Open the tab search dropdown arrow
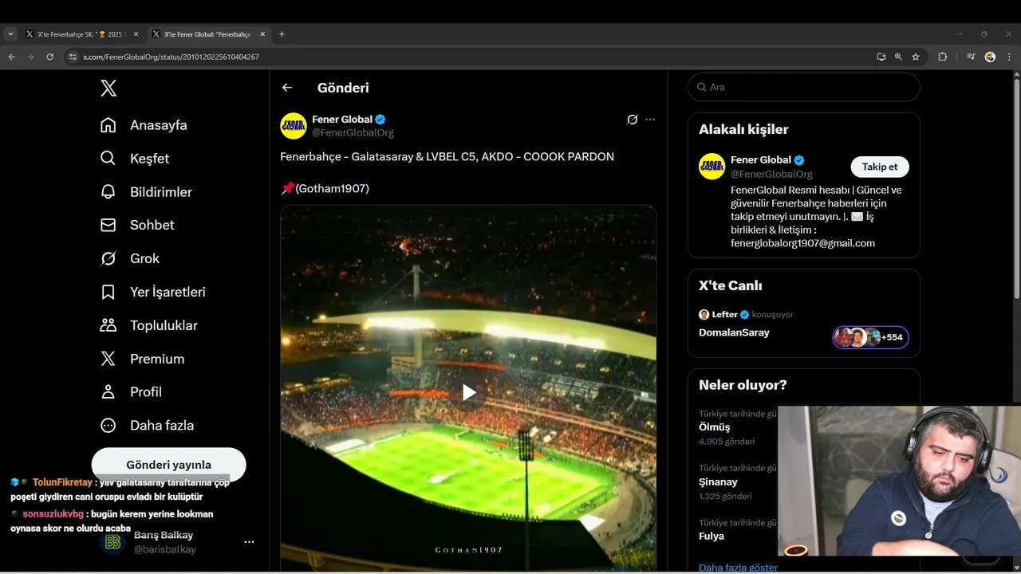This screenshot has width=1021, height=574. [10, 34]
